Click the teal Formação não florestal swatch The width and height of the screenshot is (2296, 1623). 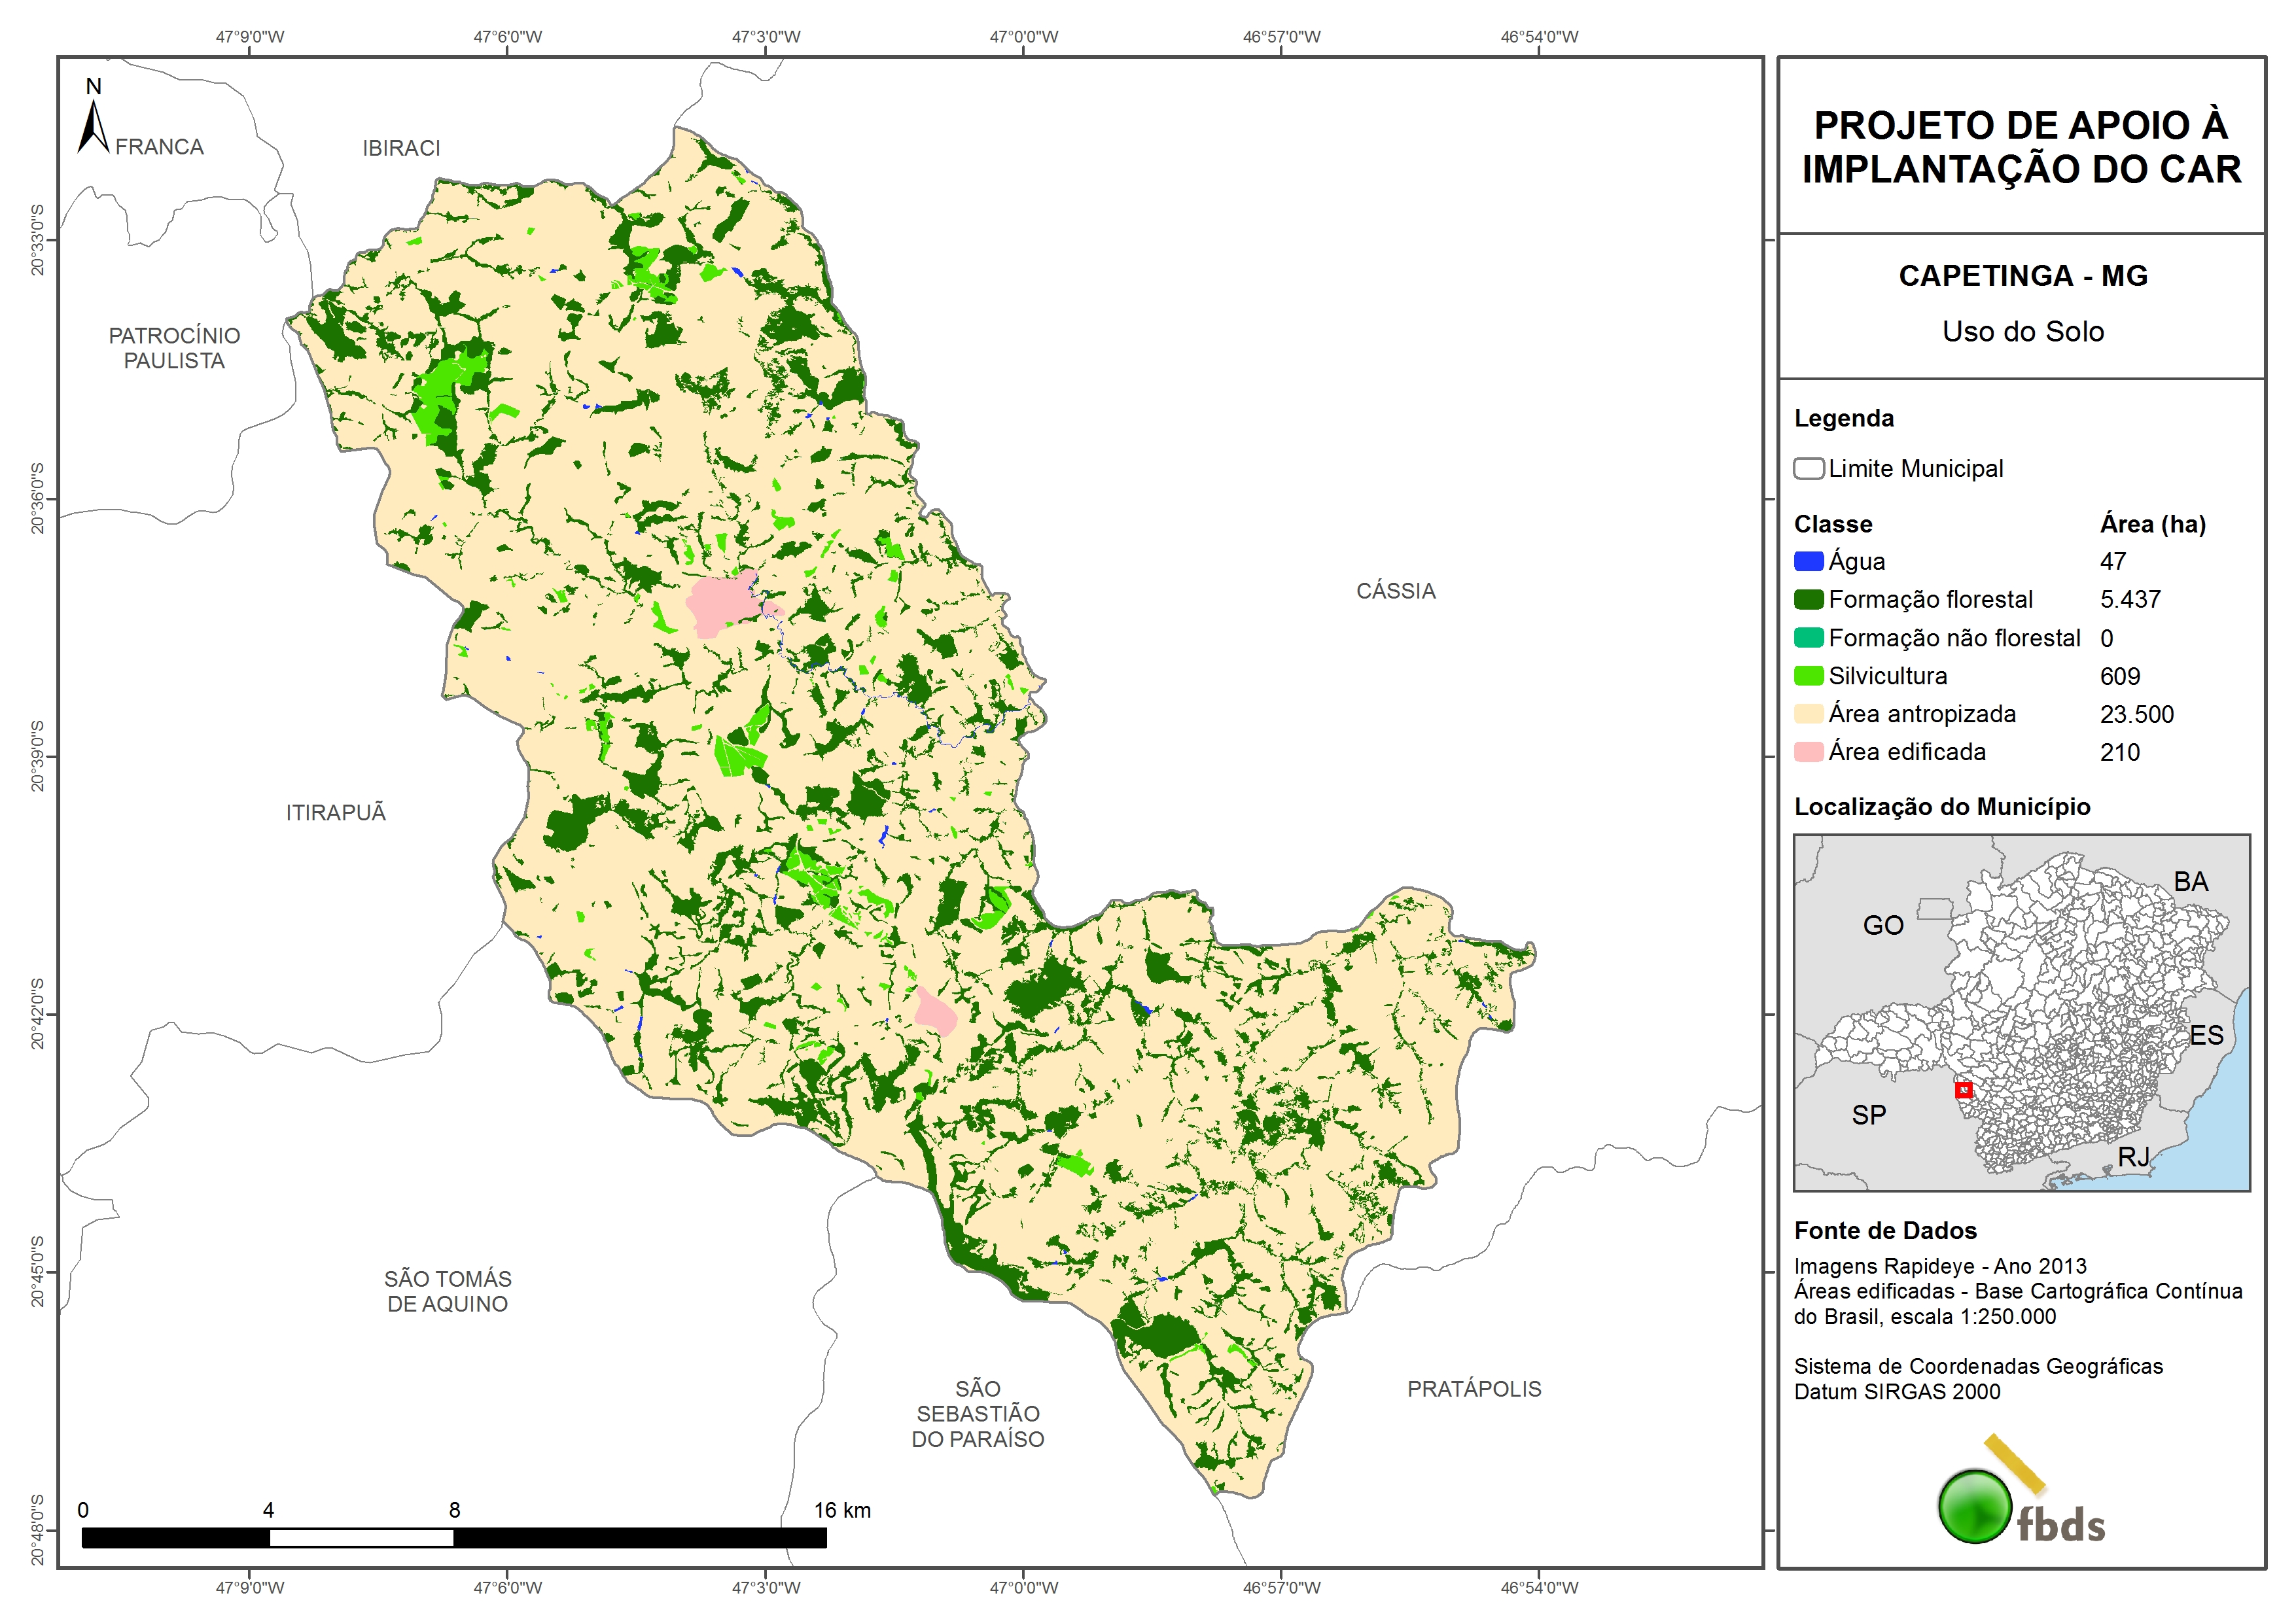(1808, 638)
